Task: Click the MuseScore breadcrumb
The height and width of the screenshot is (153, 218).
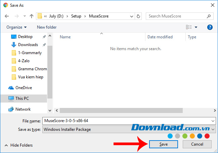Action: pyautogui.click(x=99, y=16)
